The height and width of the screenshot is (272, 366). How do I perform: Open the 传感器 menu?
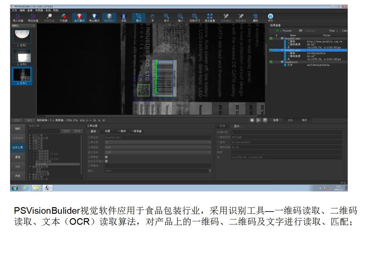tap(39, 10)
